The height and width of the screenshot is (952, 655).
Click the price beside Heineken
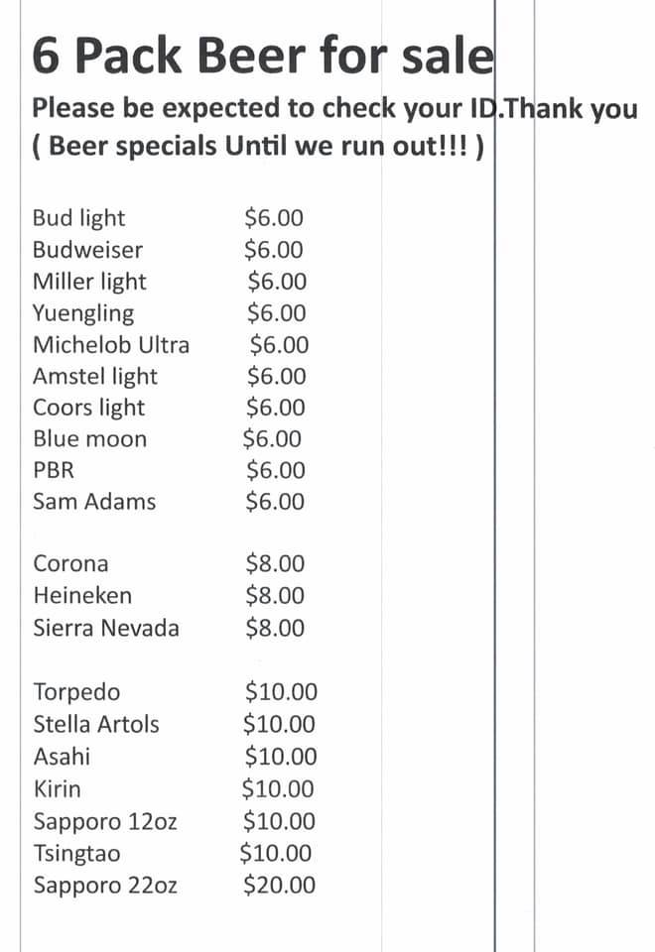[x=275, y=596]
